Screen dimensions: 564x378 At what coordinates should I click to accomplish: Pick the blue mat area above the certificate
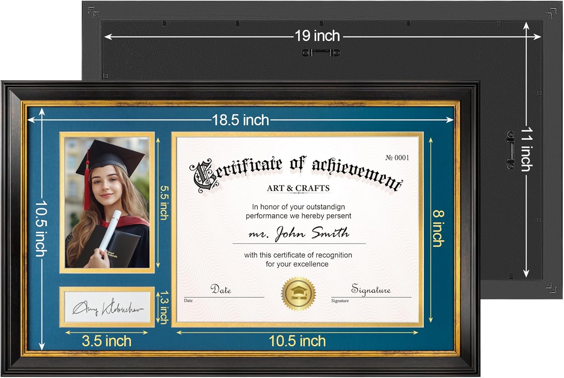point(338,125)
